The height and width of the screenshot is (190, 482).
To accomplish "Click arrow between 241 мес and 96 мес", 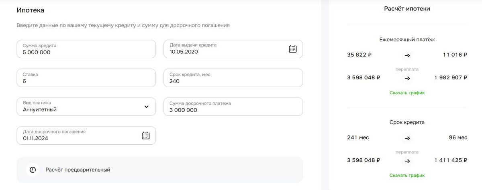I will pyautogui.click(x=407, y=138).
